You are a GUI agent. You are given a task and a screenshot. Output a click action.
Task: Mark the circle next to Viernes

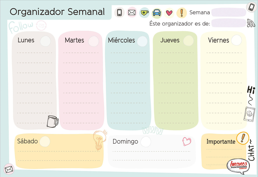coord(236,40)
